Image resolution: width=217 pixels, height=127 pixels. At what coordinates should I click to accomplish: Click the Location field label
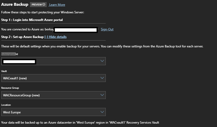tap(6, 105)
